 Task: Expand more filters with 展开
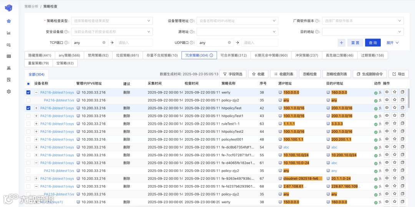[392, 42]
